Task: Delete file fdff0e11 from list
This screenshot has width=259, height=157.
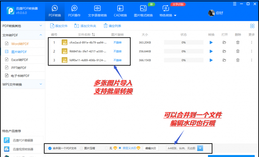Action: tap(238, 60)
